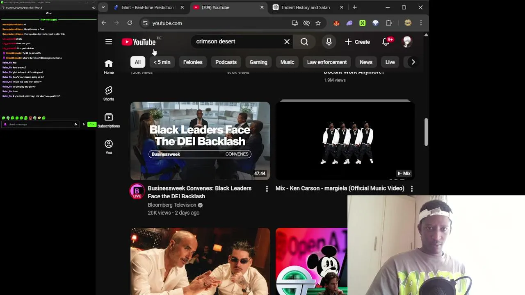Select the Felonies filter chip
This screenshot has width=525, height=295.
click(x=193, y=62)
